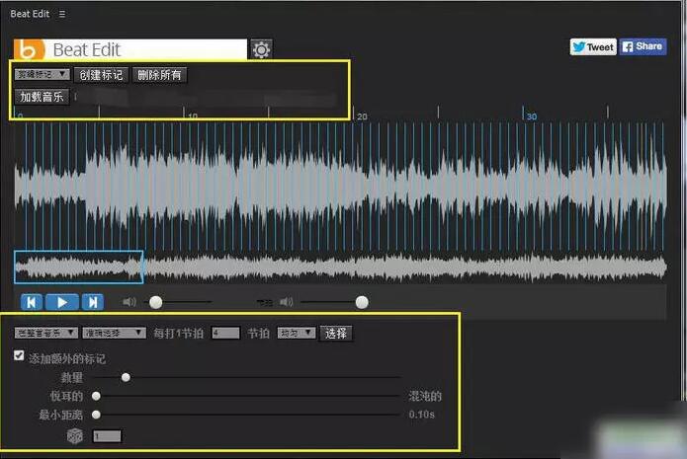Click the Facebook Share button

(643, 46)
